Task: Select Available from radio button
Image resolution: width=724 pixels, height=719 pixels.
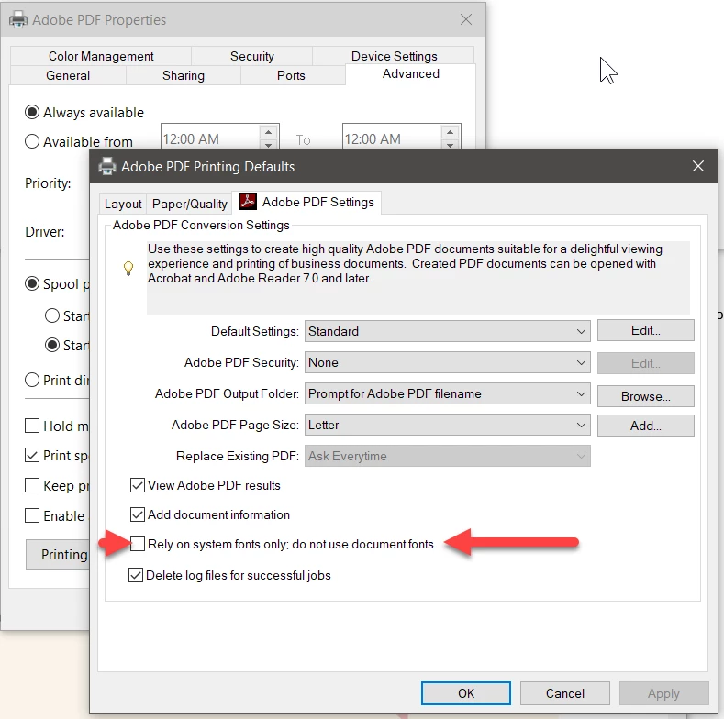Action: (x=32, y=141)
